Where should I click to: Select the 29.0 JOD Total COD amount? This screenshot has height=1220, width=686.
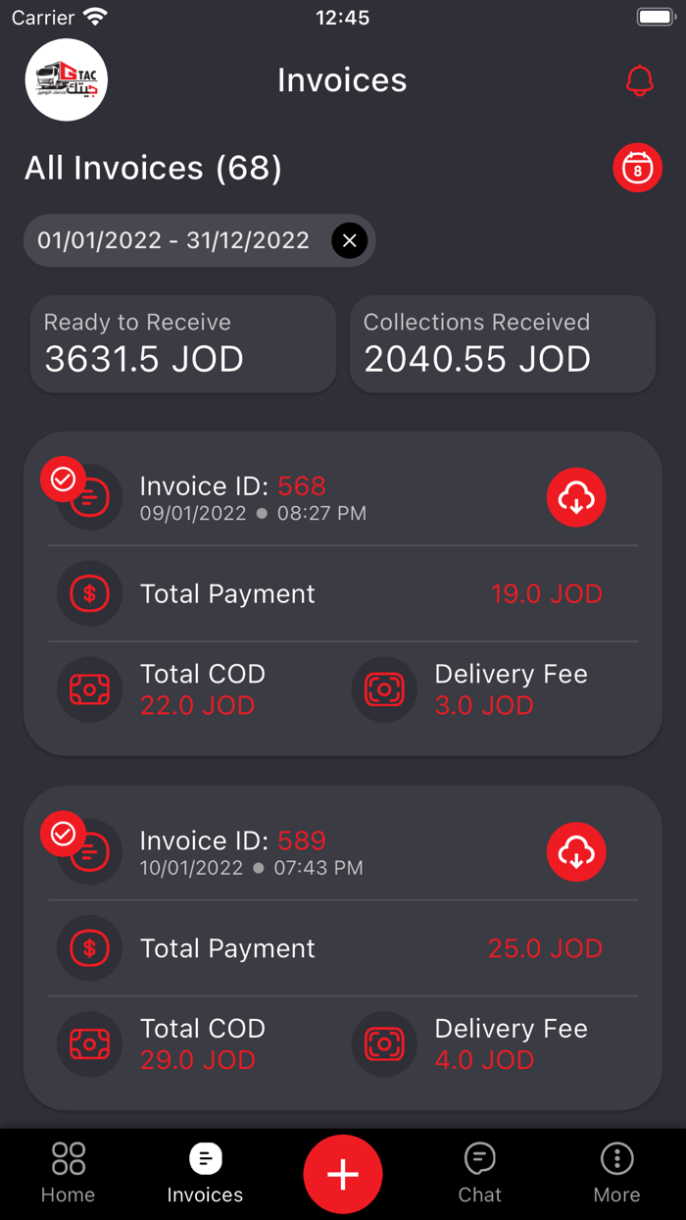tap(197, 1059)
